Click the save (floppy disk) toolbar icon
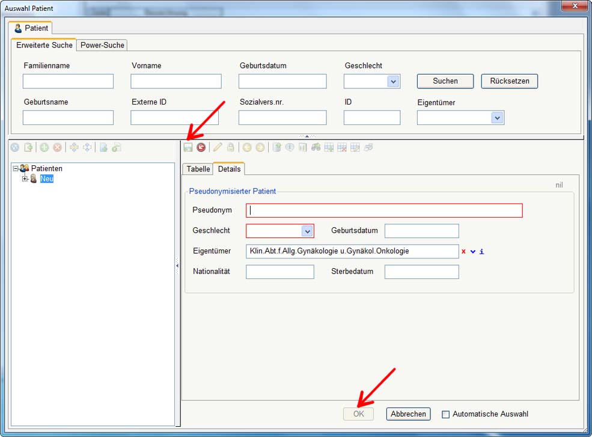592x437 pixels. (188, 147)
